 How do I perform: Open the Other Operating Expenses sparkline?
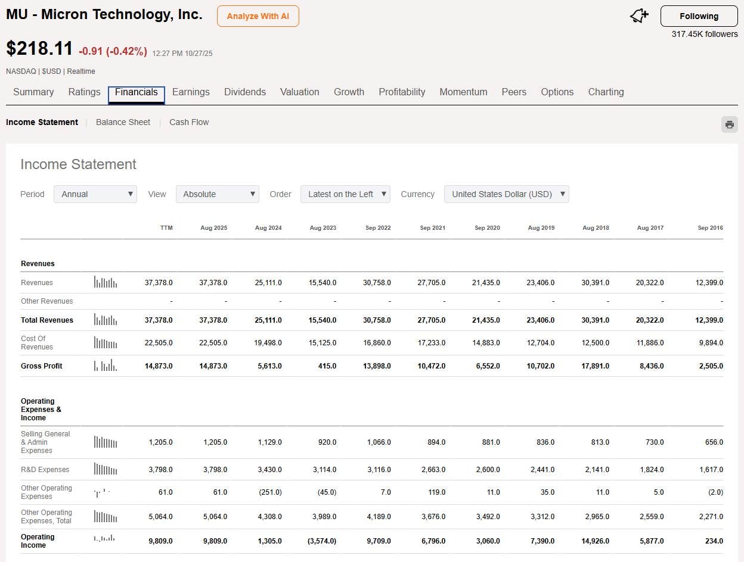point(103,492)
